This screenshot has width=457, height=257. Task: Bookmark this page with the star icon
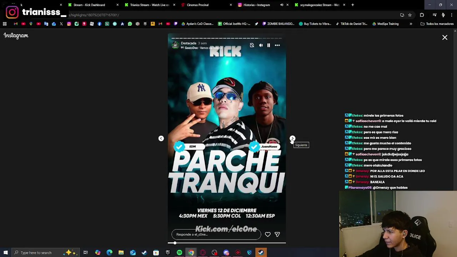coord(410,15)
